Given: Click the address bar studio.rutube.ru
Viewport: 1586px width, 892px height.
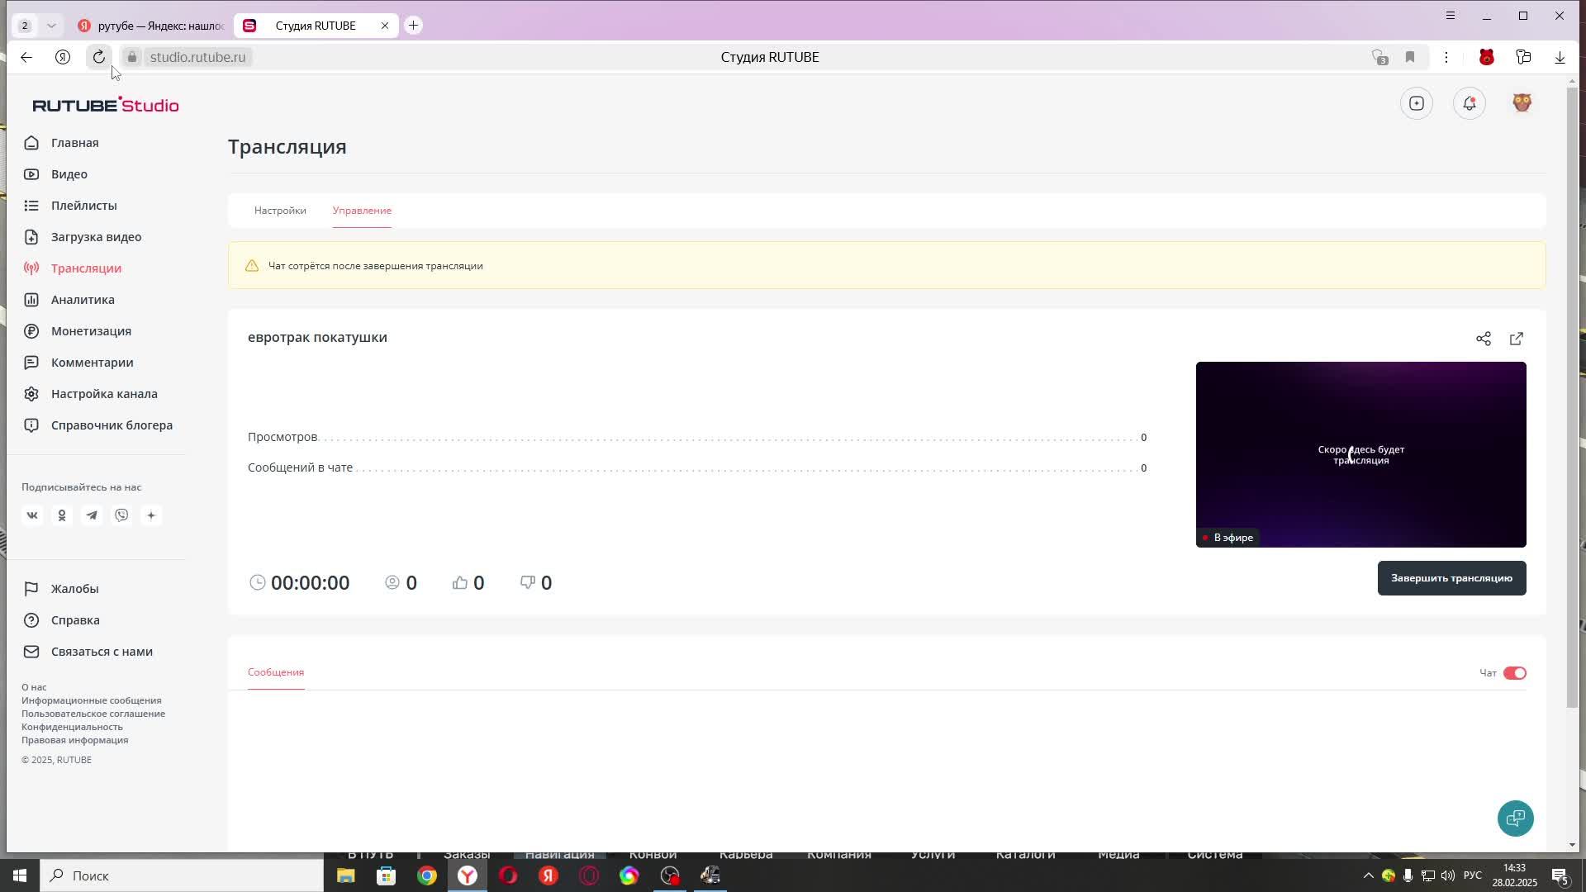Looking at the screenshot, I should point(197,57).
